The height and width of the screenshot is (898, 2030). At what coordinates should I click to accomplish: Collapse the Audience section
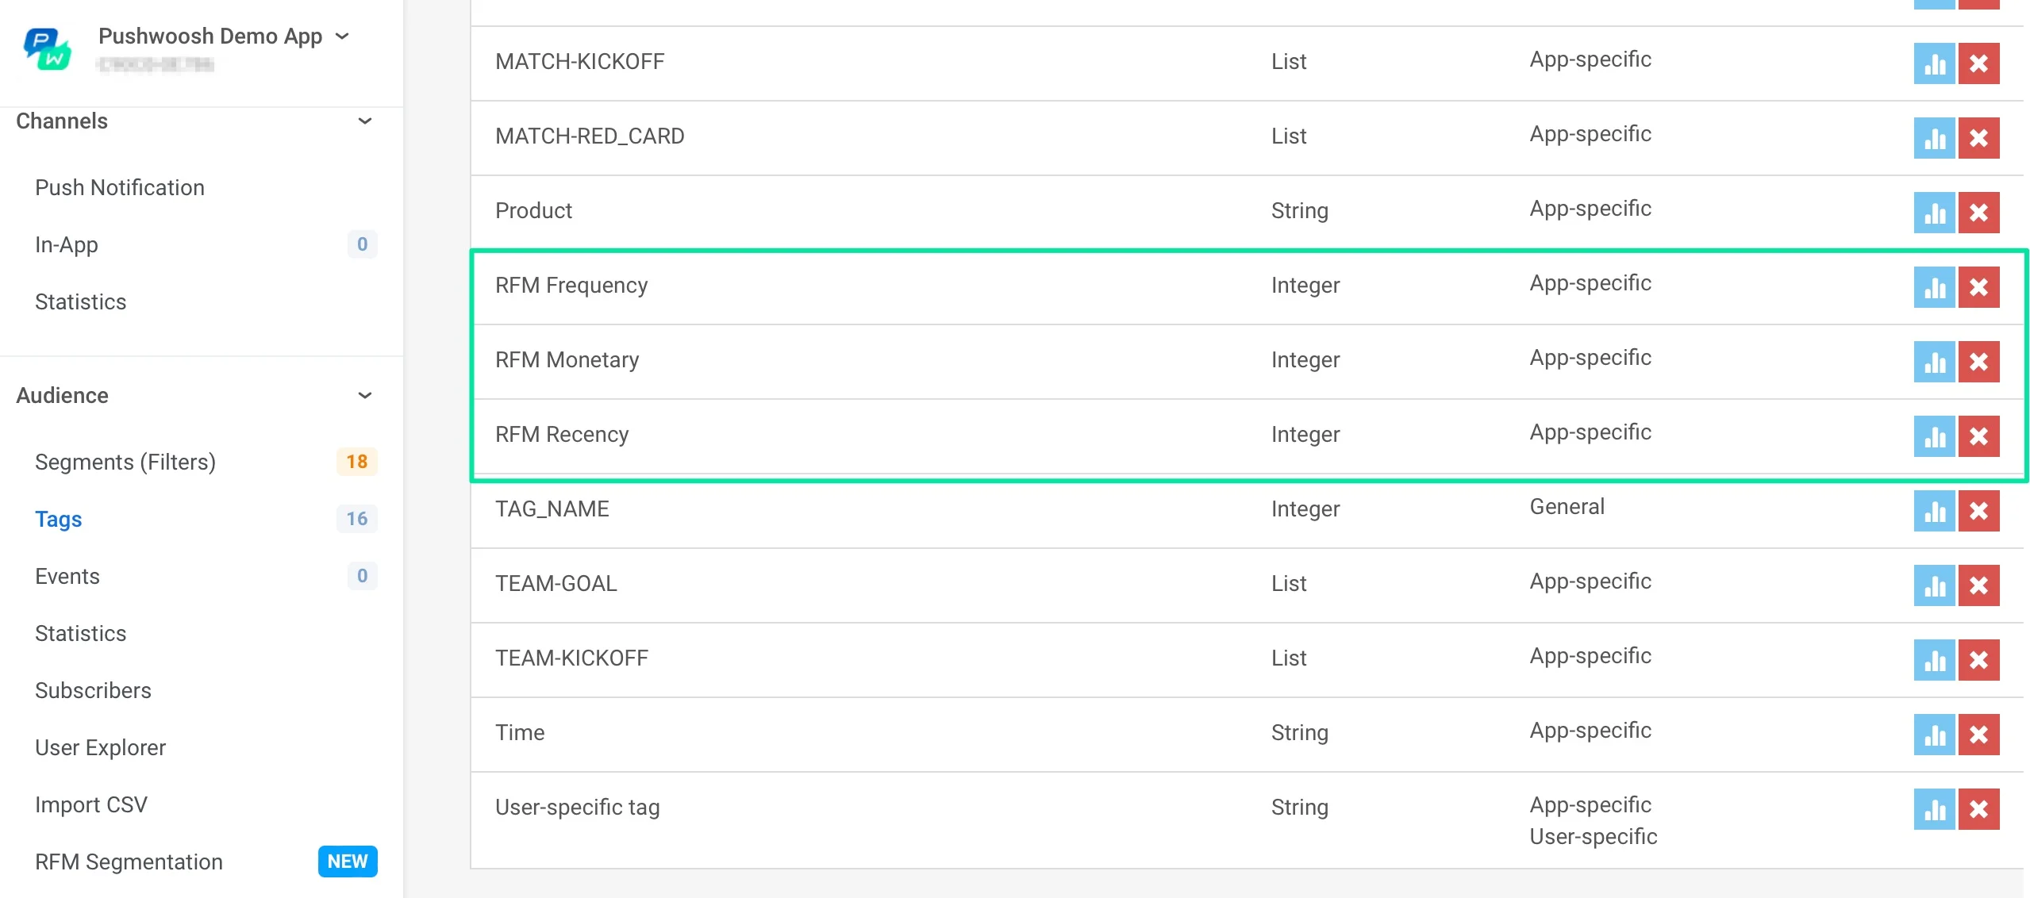365,395
